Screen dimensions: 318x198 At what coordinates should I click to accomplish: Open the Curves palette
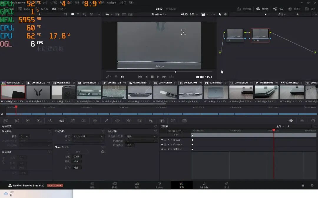pyautogui.click(x=72, y=121)
